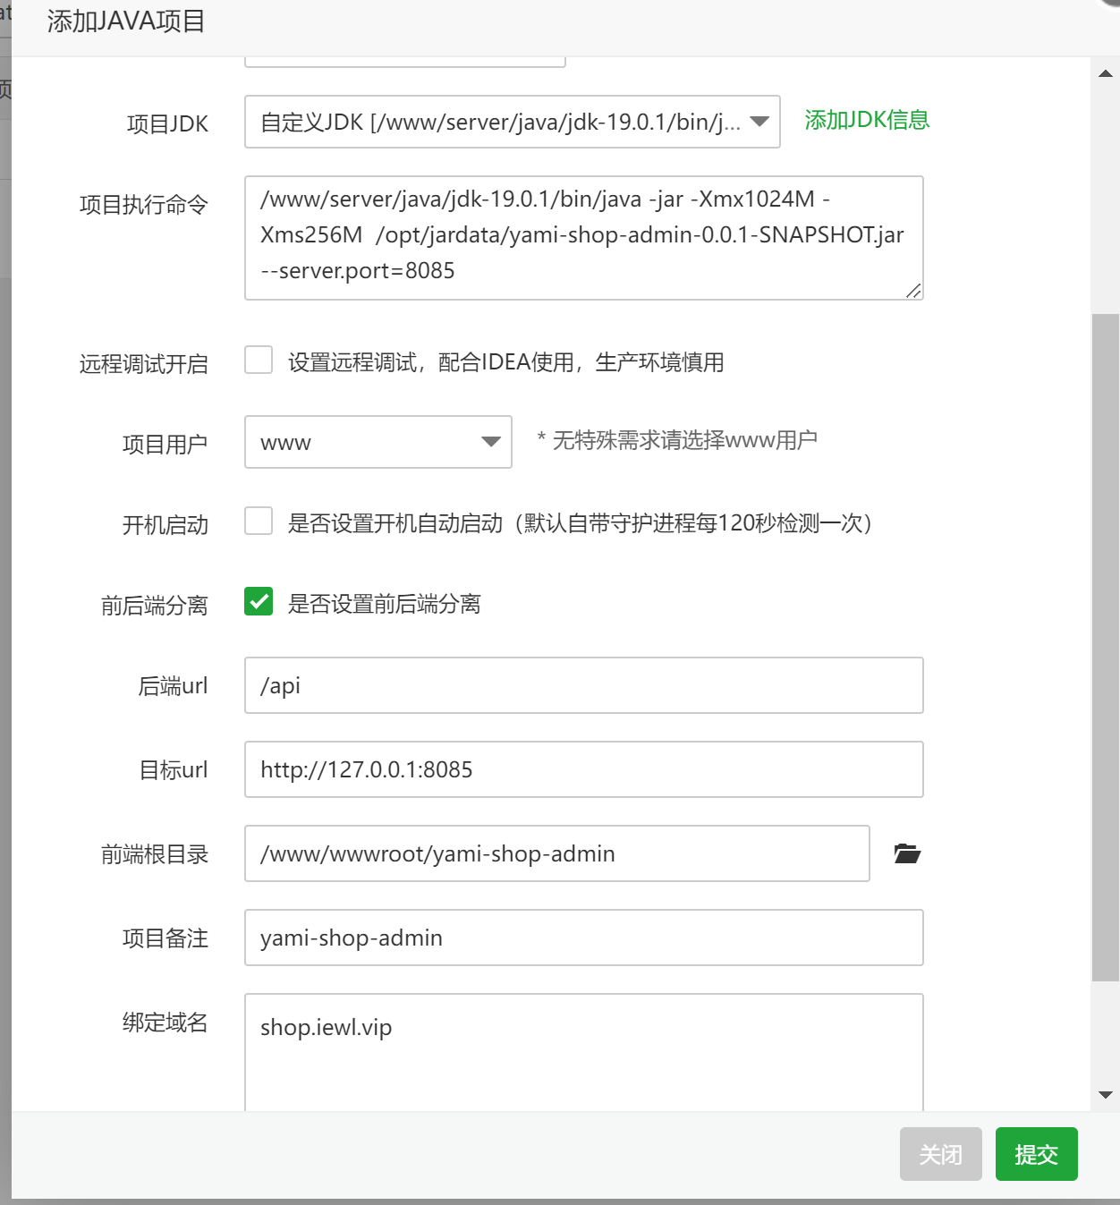Click the vertical scrollbar thumb

(1106, 648)
